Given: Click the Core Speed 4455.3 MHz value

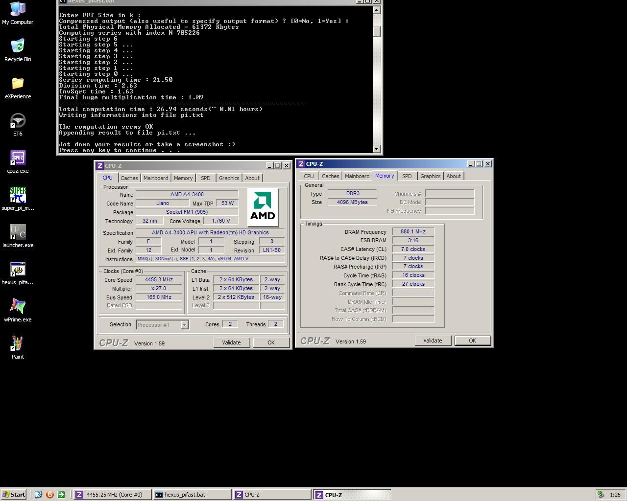Looking at the screenshot, I should pyautogui.click(x=159, y=279).
